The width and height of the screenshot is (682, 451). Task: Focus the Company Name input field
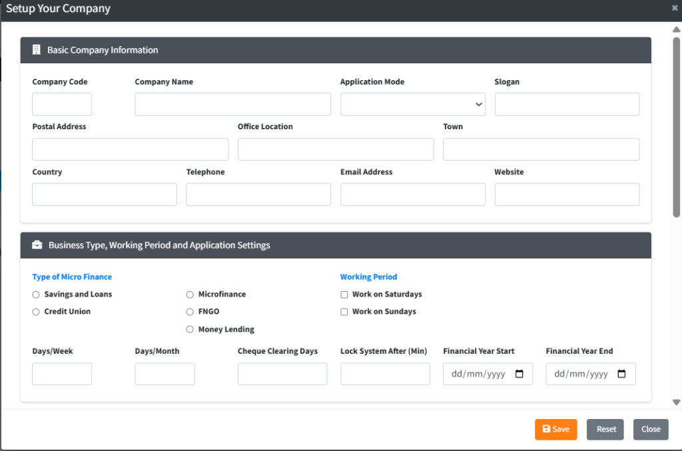(x=232, y=105)
